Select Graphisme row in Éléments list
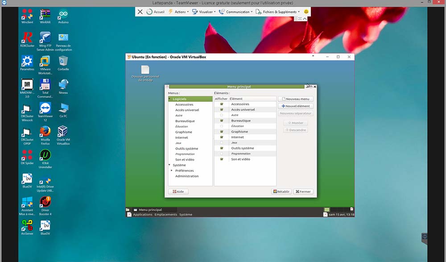446x262 pixels. click(x=245, y=132)
